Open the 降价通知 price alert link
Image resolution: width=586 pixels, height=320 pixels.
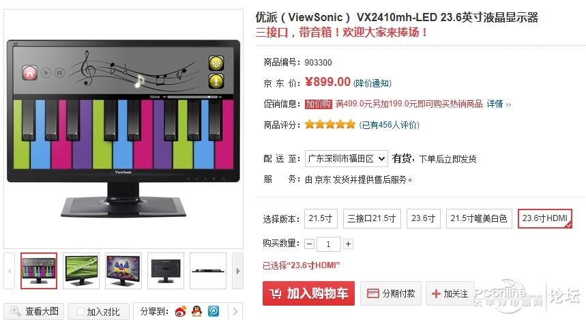[372, 83]
